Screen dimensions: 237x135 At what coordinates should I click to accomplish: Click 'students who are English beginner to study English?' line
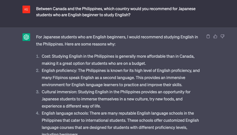click(x=83, y=15)
